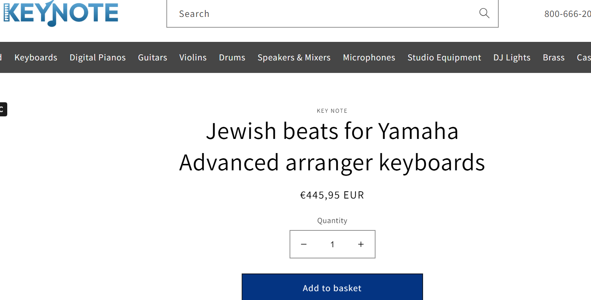Increase quantity with plus button
This screenshot has height=300, width=591.
pyautogui.click(x=361, y=244)
